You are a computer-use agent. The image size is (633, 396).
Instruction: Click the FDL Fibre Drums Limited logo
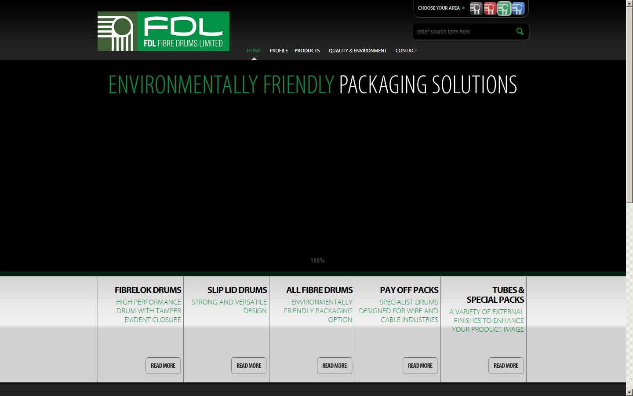pos(163,31)
